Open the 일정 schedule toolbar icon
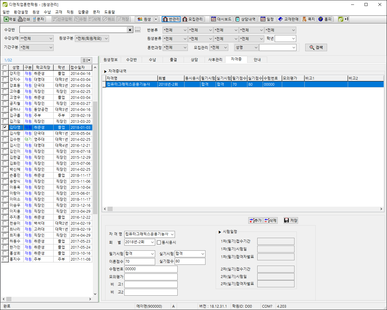 (x=267, y=19)
